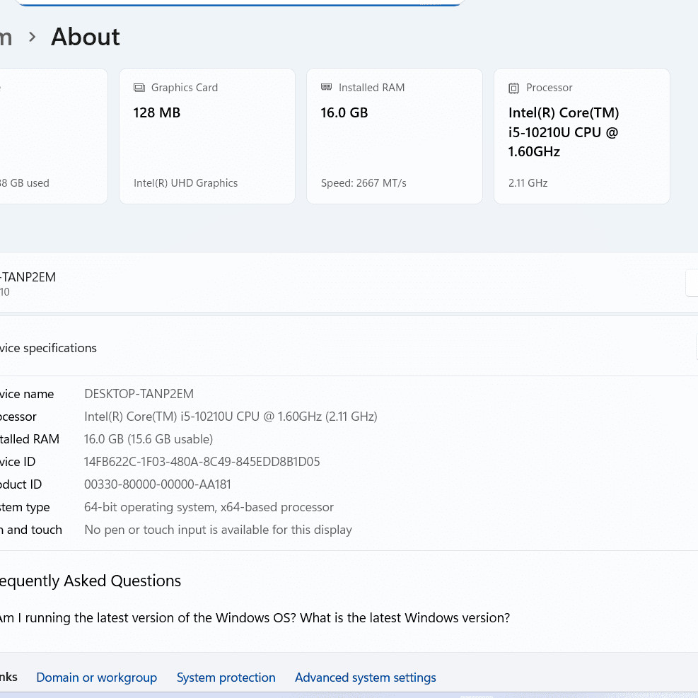Screen dimensions: 698x698
Task: Open the latest Windows version FAQ question
Action: click(x=255, y=618)
